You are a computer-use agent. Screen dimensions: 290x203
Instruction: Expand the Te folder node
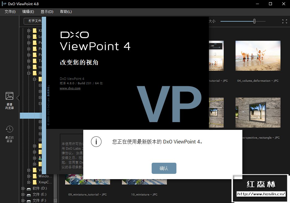pos(29,61)
